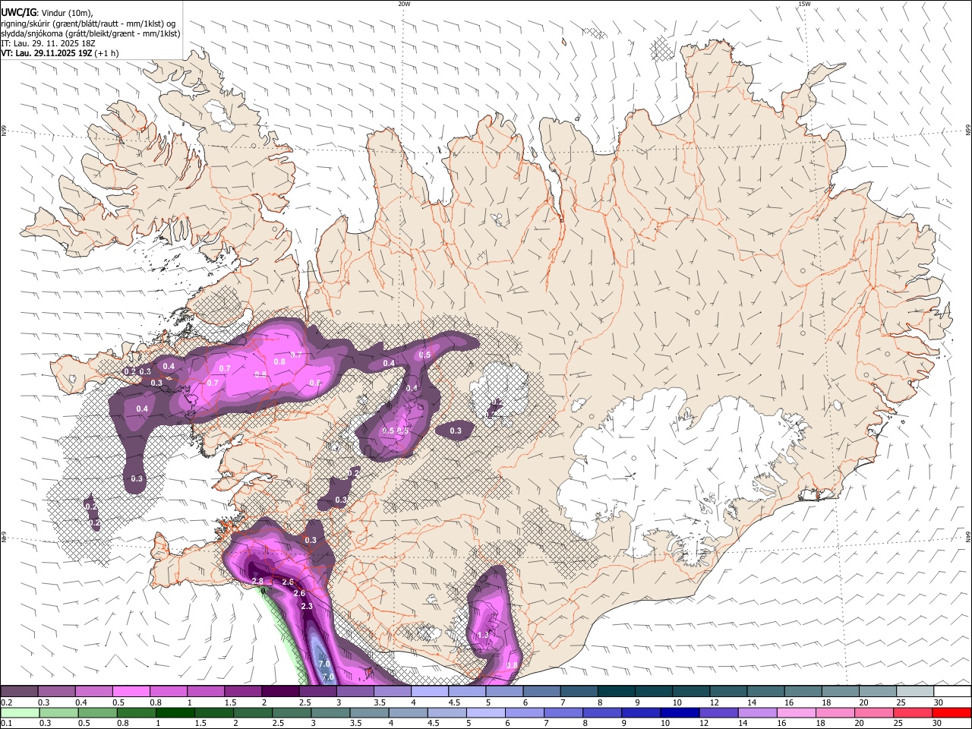This screenshot has width=972, height=729.
Task: Click the bright red rain swatch labeled 30
Action: coord(951,713)
